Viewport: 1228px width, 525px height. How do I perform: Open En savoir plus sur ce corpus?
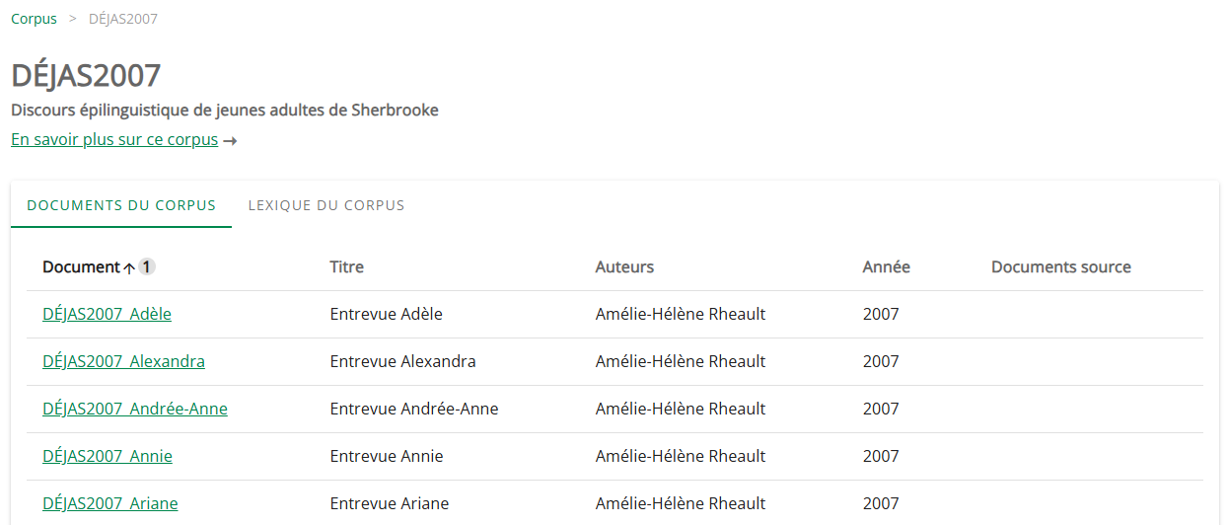point(114,139)
